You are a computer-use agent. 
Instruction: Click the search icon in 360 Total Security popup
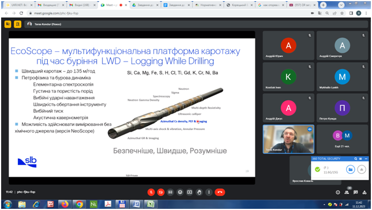(x=356, y=159)
